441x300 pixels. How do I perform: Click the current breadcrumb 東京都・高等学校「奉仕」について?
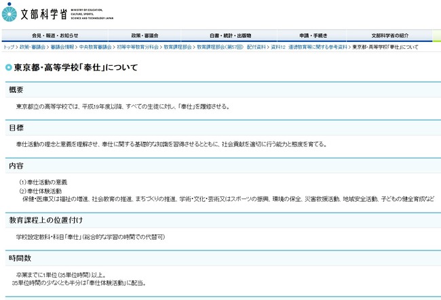(385, 47)
